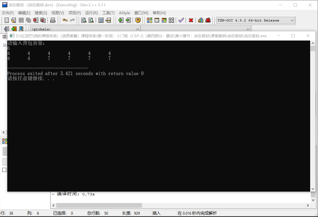This screenshot has height=217, width=318.
Task: Open the 编辑[E] menu
Action: point(24,13)
